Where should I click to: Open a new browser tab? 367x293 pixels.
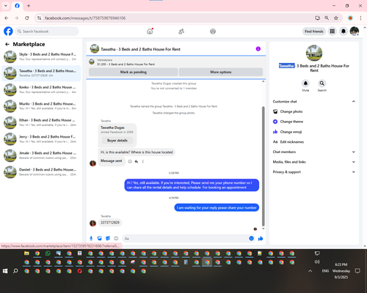29,6
